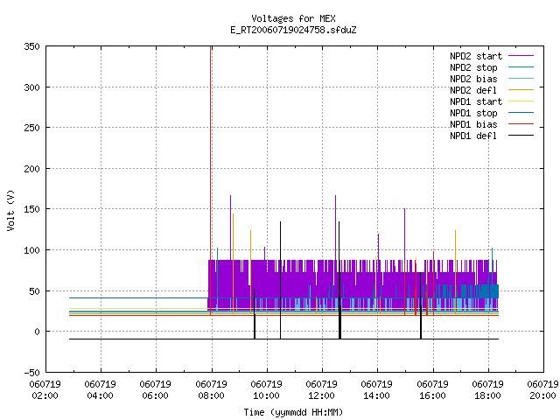The width and height of the screenshot is (560, 420).
Task: Click the x-axis tick label 060719 18:00
Action: 488,390
